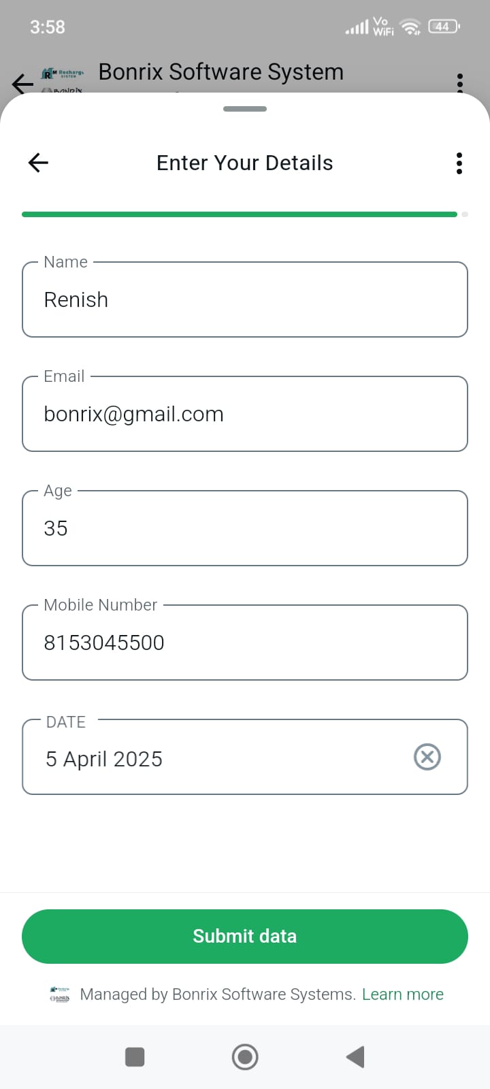
Task: Open Bonrix Software System header options menu
Action: pos(460,82)
